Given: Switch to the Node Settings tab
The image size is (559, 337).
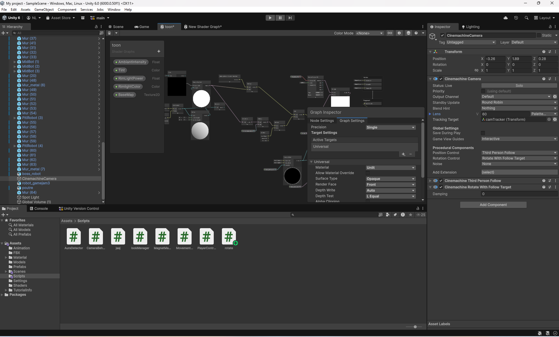Looking at the screenshot, I should tap(322, 121).
